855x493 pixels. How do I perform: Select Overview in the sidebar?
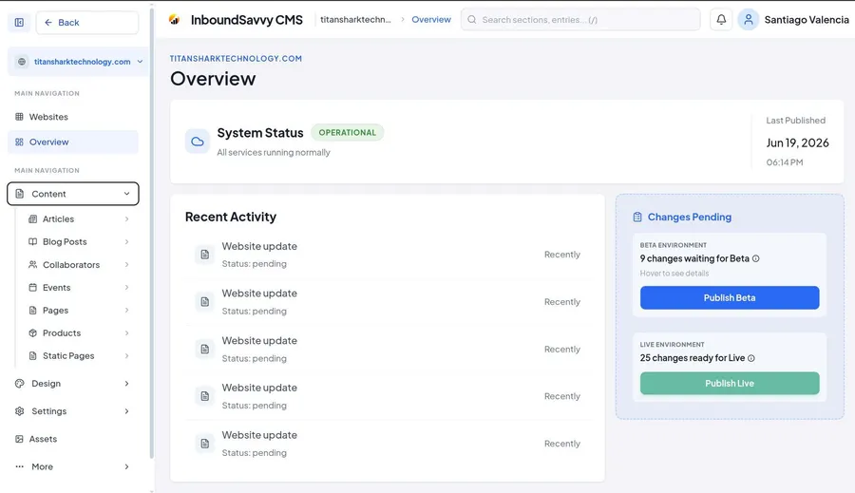tap(73, 142)
